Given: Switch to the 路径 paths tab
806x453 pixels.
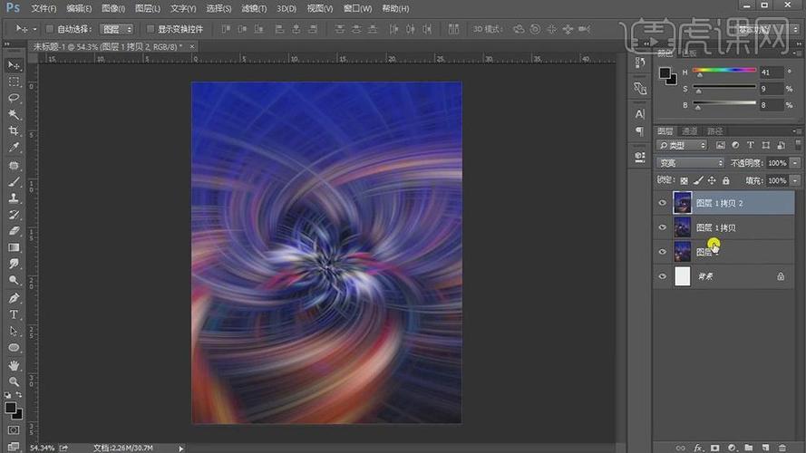Looking at the screenshot, I should tap(714, 131).
